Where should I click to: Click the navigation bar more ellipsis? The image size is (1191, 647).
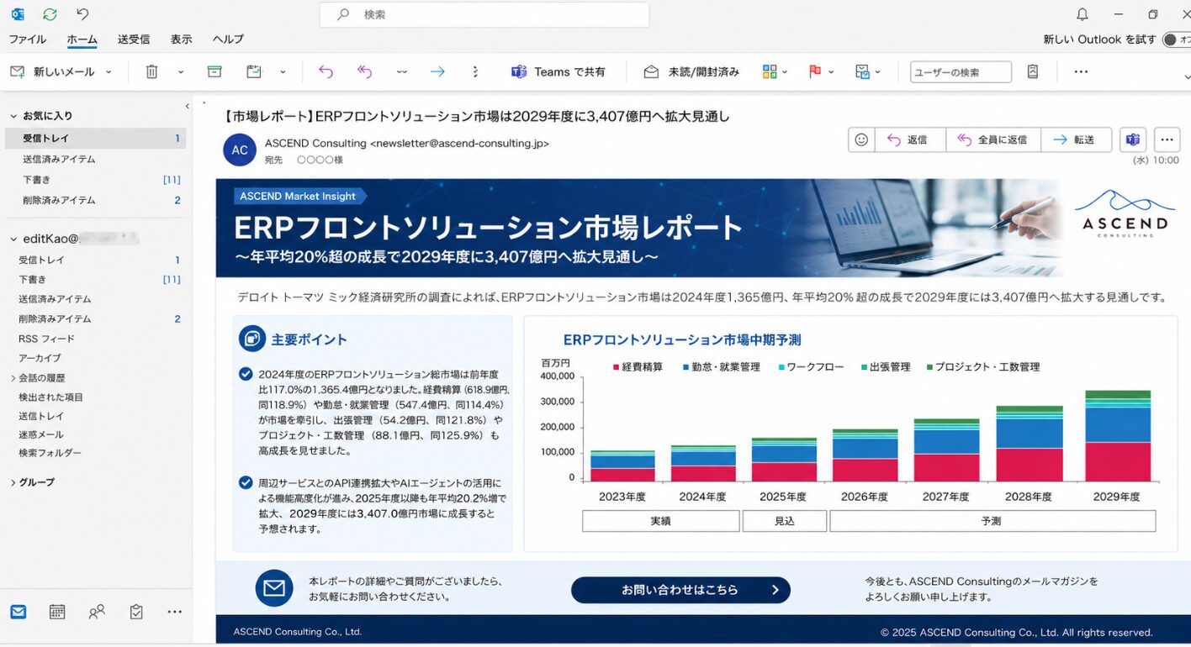[x=175, y=612]
